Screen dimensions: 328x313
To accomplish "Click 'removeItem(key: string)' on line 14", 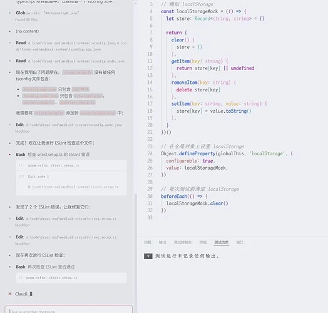I will (201, 83).
